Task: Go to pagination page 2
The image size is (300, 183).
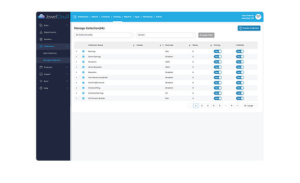Action: (x=202, y=106)
